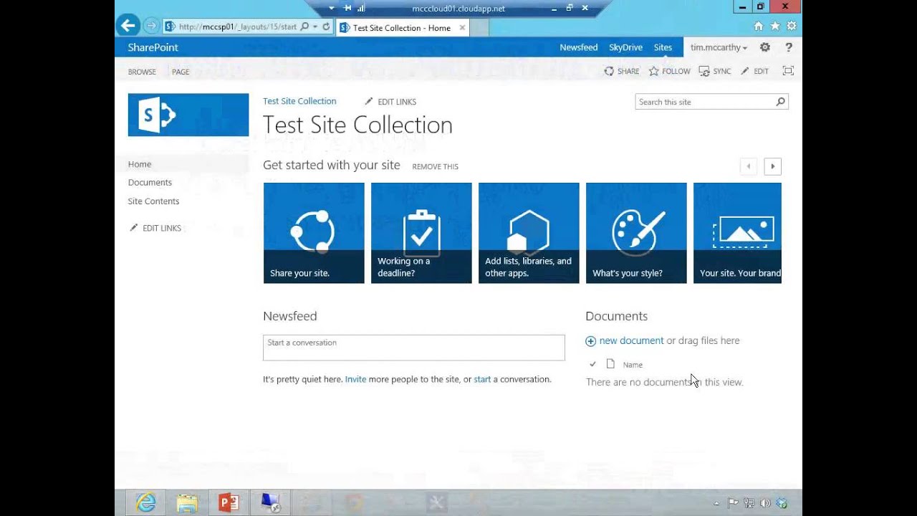Click the Start a conversation text box
The image size is (917, 516).
click(414, 348)
